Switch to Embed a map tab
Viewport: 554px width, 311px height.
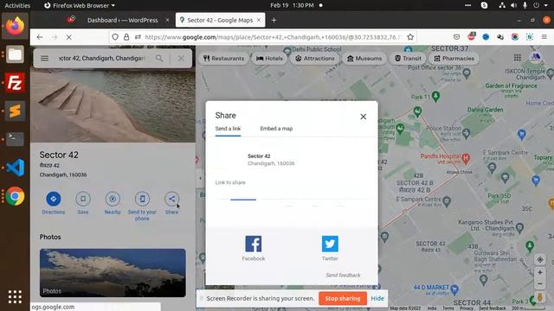(x=276, y=129)
